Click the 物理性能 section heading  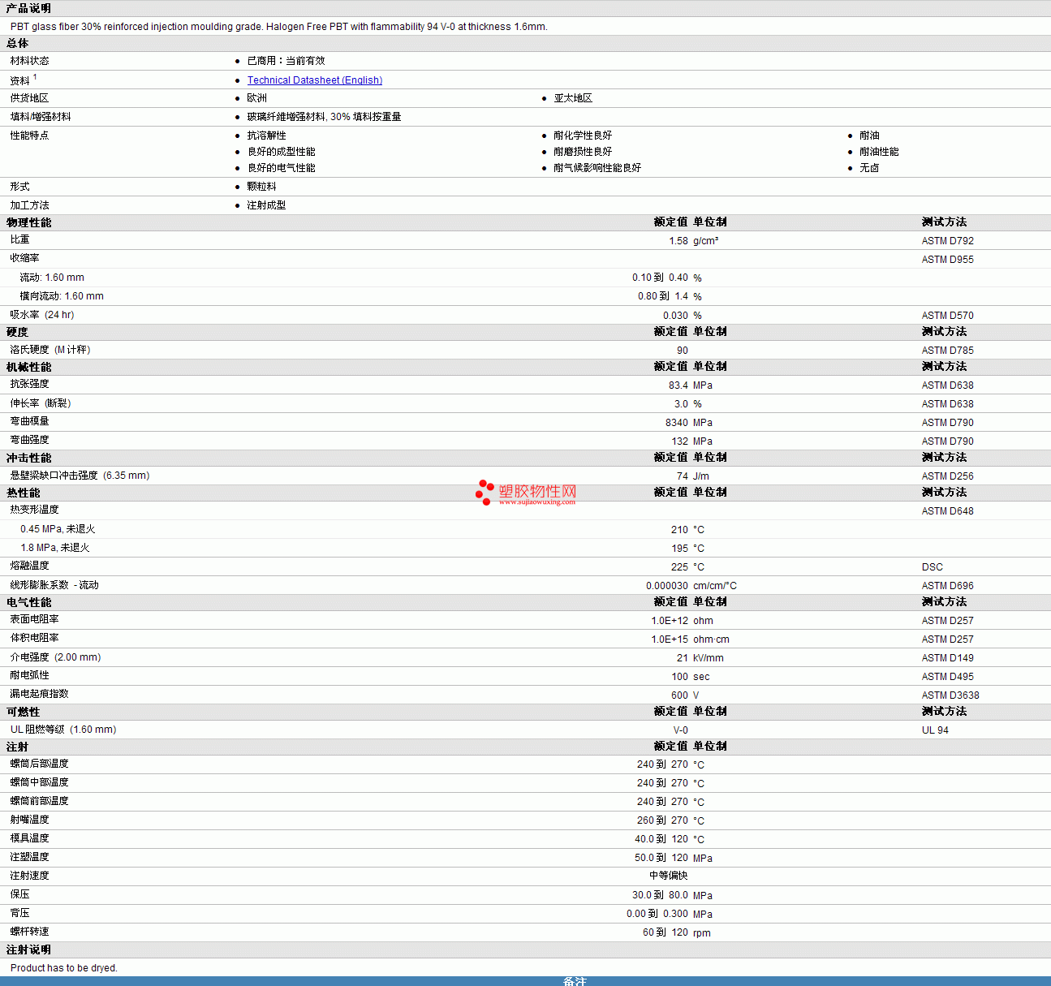click(x=28, y=222)
